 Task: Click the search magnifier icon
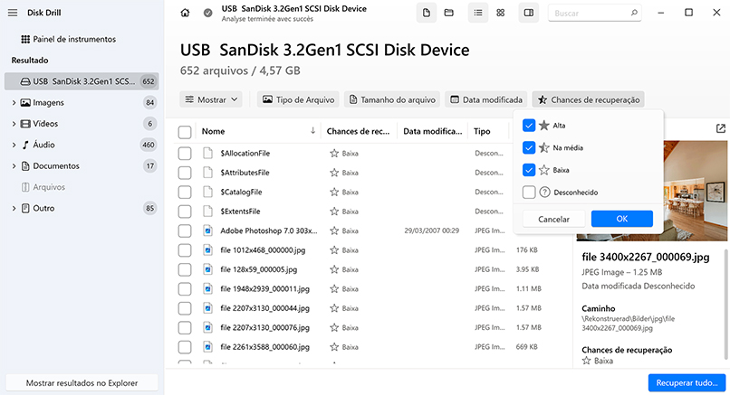pyautogui.click(x=634, y=13)
